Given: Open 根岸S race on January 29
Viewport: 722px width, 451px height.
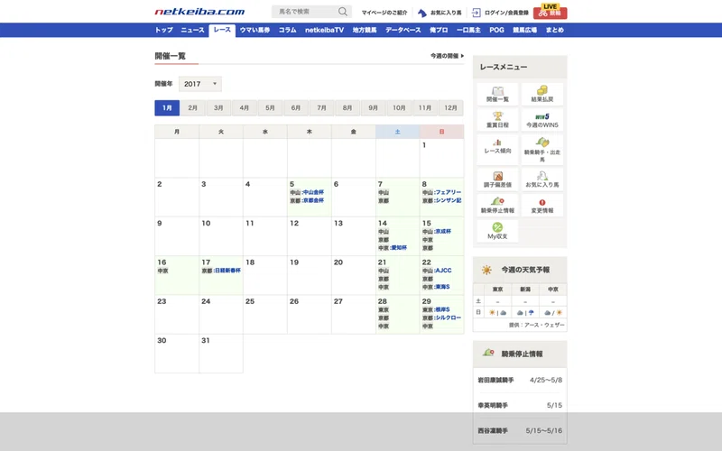Looking at the screenshot, I should (x=442, y=309).
